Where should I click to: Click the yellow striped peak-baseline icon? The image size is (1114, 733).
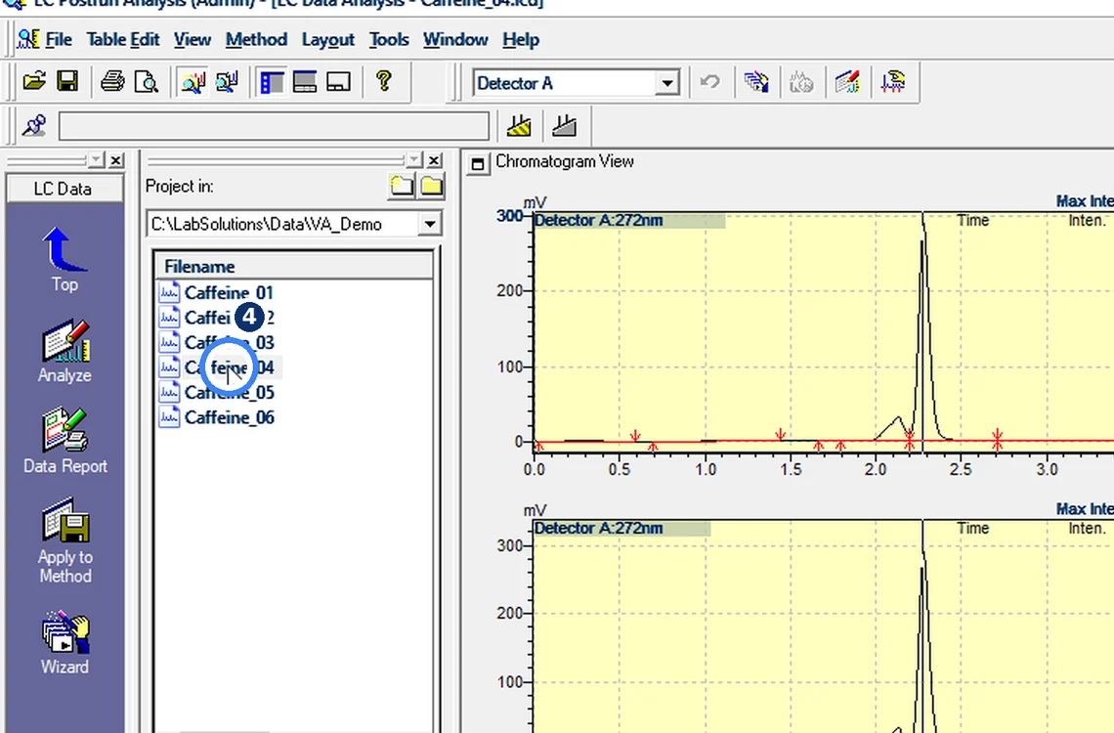click(x=519, y=126)
